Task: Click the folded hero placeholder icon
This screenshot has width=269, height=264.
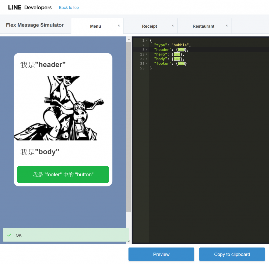Action: pyautogui.click(x=177, y=54)
